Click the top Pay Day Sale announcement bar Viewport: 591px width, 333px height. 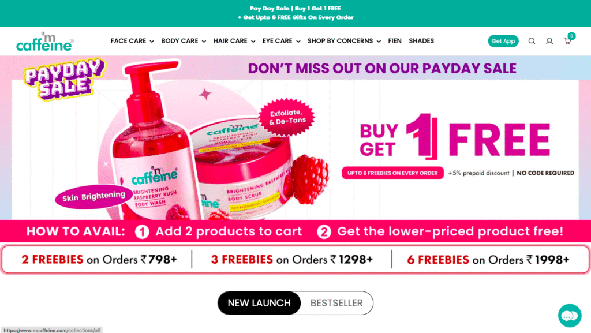point(295,13)
